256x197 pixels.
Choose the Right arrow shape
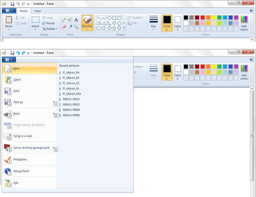tap(104, 28)
